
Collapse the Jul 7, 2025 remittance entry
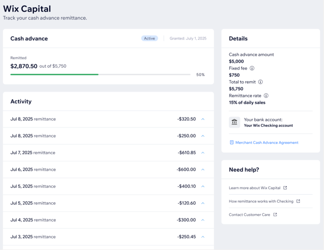click(x=203, y=153)
